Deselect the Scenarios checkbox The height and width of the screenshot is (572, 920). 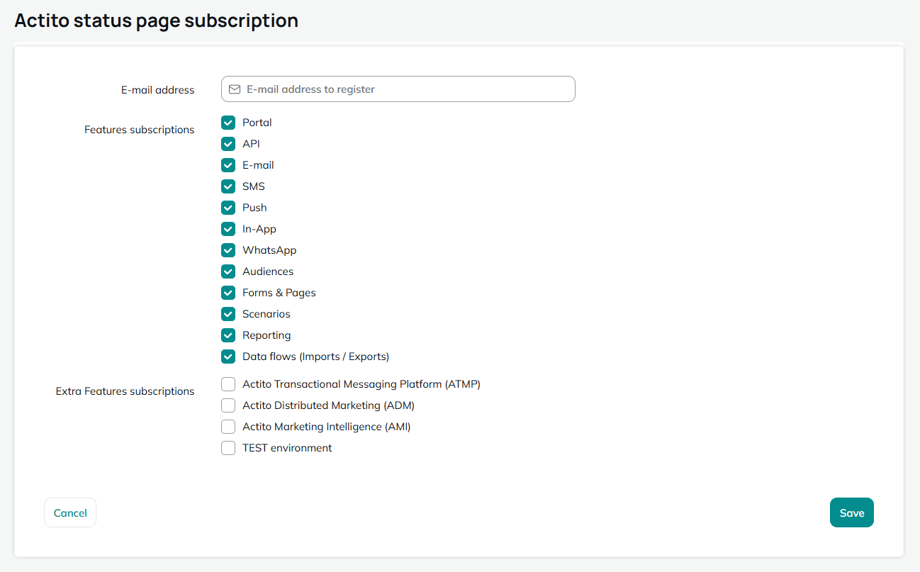pos(228,314)
